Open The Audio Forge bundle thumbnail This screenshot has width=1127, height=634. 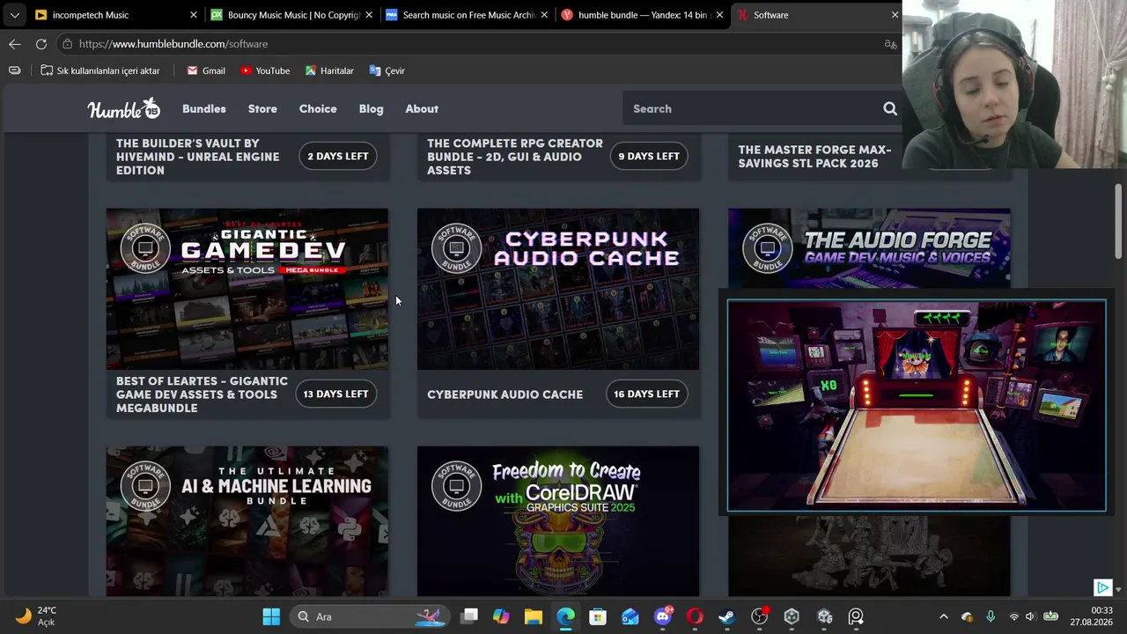point(869,249)
